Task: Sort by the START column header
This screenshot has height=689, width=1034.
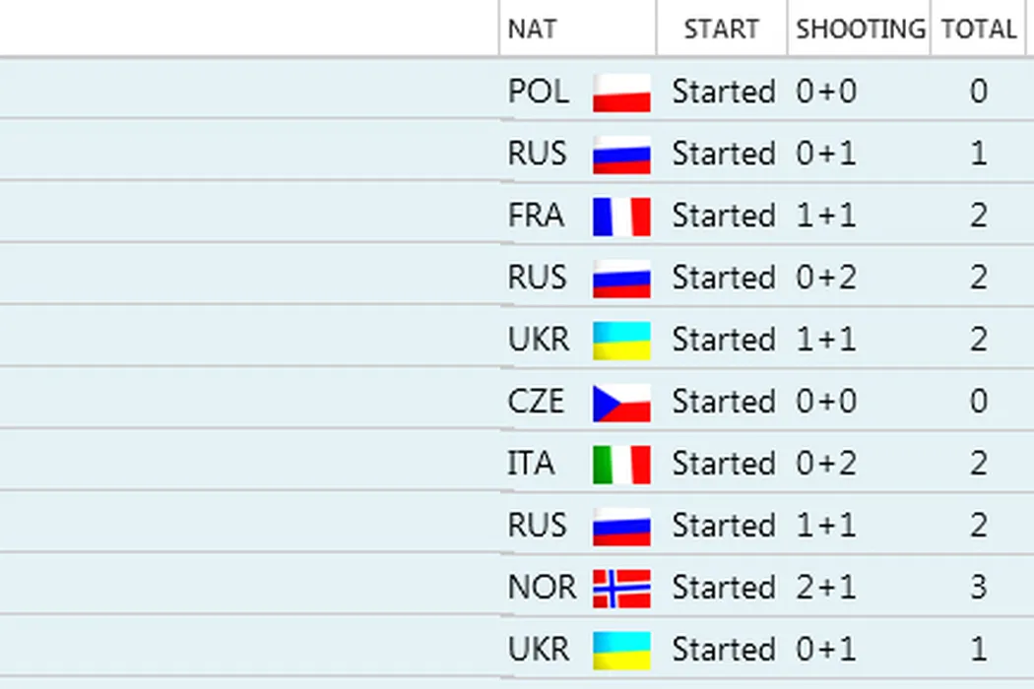Action: (x=721, y=30)
